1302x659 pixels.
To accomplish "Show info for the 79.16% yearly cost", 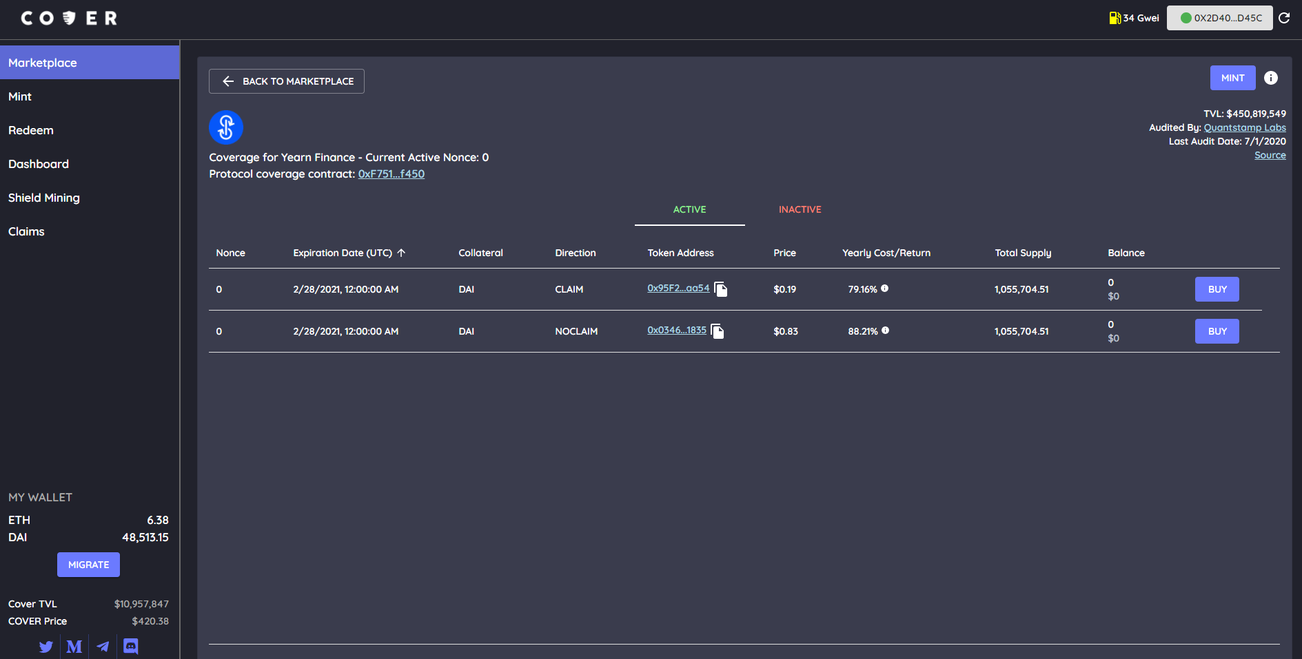I will point(884,289).
